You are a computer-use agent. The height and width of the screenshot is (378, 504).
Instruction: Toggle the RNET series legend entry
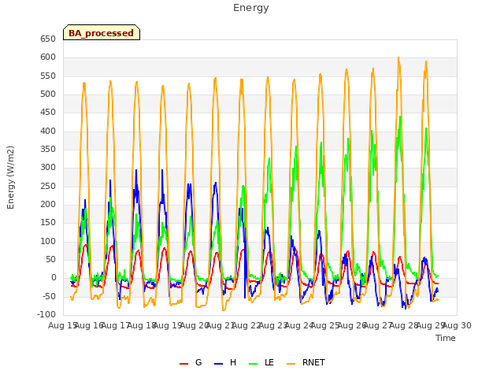pos(306,362)
